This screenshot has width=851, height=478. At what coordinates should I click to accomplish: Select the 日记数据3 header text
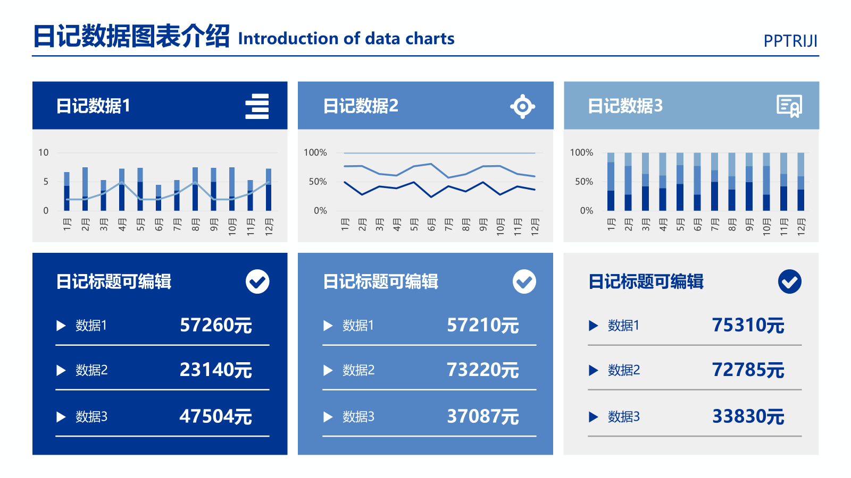(x=625, y=106)
